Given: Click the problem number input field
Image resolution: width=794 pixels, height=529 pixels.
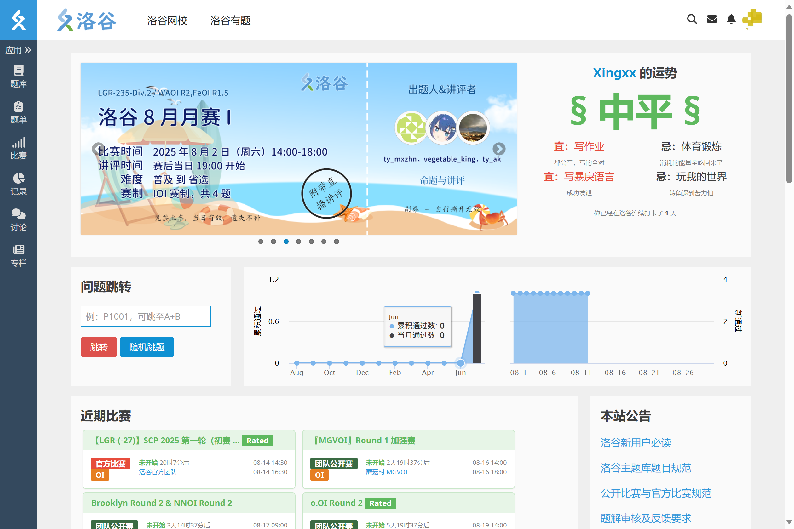Looking at the screenshot, I should [146, 316].
